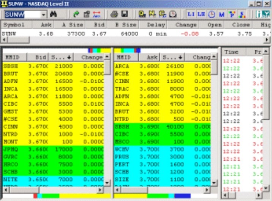Image resolution: width=272 pixels, height=201 pixels.
Task: Click the blue filter funnel icon
Action: (x=232, y=14)
